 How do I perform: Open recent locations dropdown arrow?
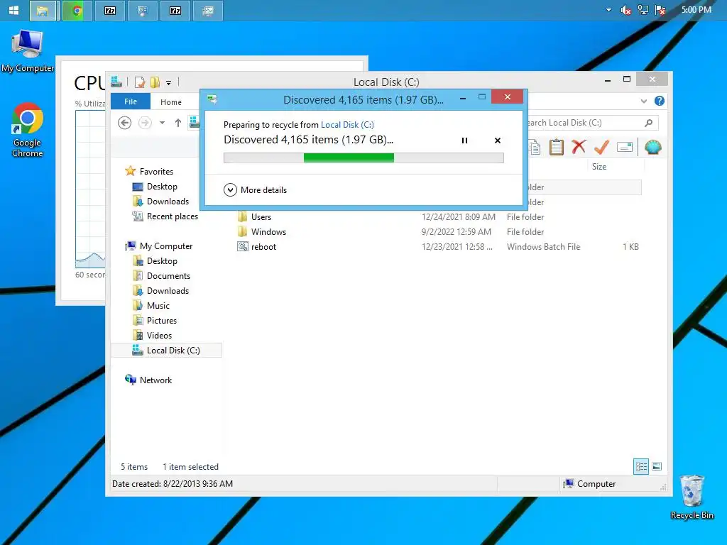click(x=162, y=123)
